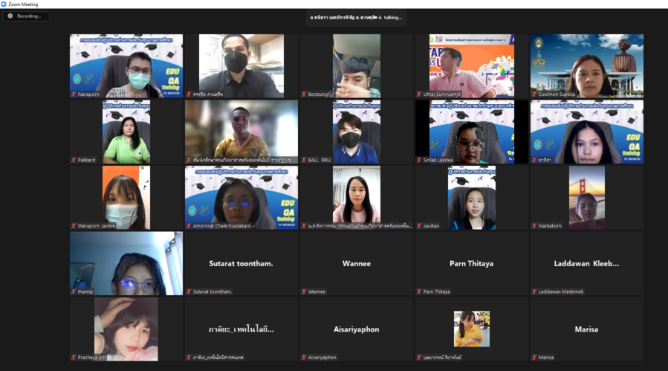
Task: Click muted mic icon beside Wannee's name
Action: [x=304, y=291]
